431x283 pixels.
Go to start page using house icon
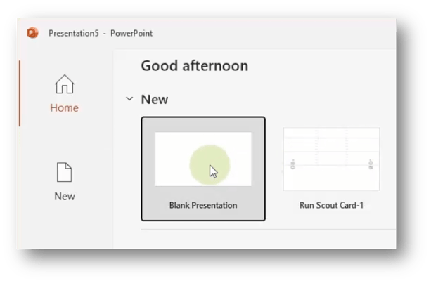(x=64, y=84)
